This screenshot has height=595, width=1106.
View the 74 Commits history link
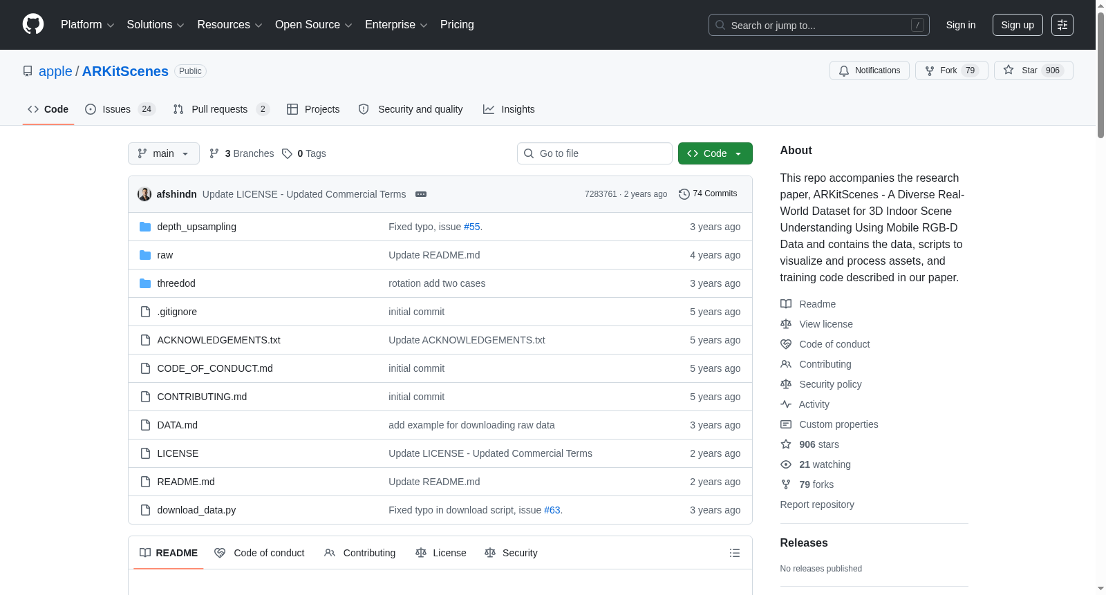pos(709,194)
